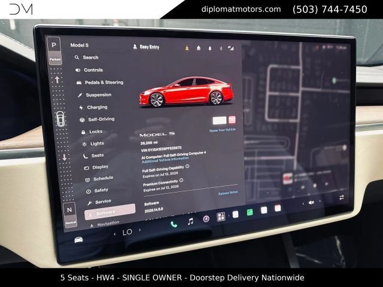Viewport: 383px width, 287px height.
Task: Tap the up arrow drive direction indicator
Action: coord(57,80)
